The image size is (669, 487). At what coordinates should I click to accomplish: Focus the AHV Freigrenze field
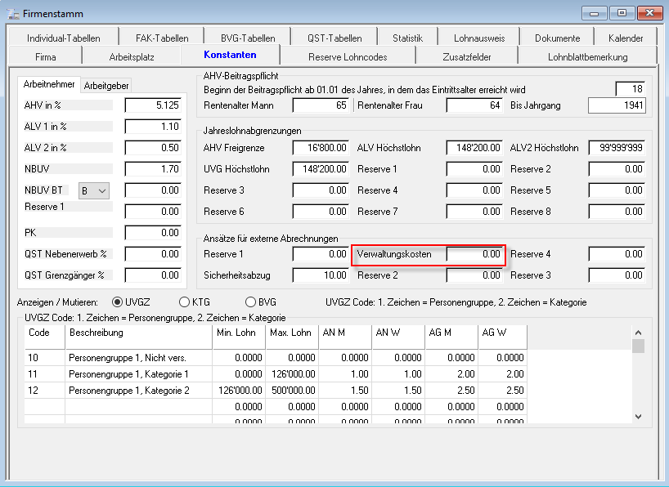[321, 148]
